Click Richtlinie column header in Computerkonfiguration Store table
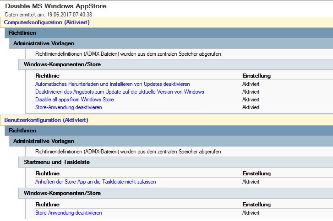This screenshot has width=333, height=221. (47, 76)
